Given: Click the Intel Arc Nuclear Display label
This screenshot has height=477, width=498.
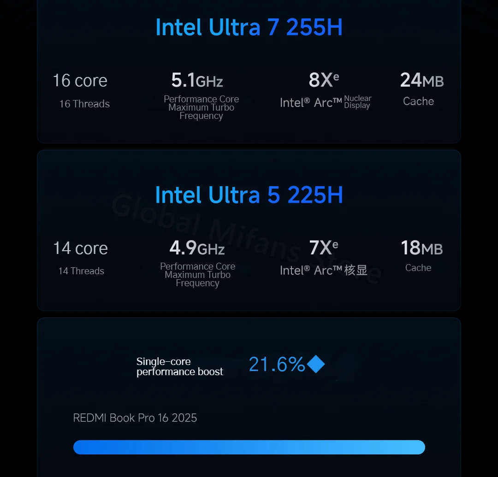Looking at the screenshot, I should click(x=326, y=102).
